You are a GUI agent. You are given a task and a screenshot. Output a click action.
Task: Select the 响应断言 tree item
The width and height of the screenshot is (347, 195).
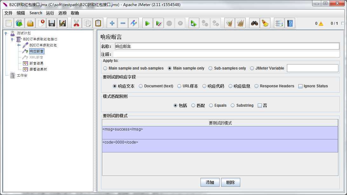pyautogui.click(x=37, y=51)
